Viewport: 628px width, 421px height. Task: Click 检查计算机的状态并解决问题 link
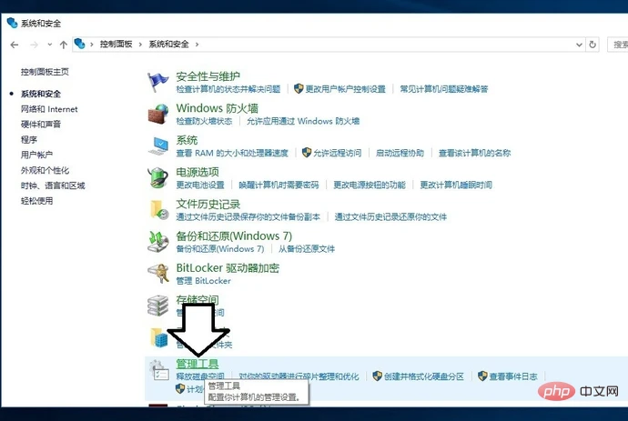[228, 89]
